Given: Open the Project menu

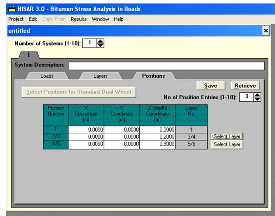Looking at the screenshot, I should (16, 19).
